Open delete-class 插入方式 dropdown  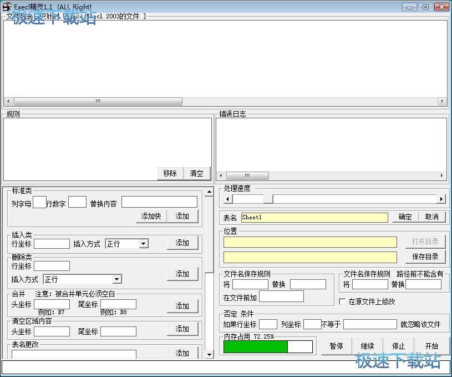(116, 279)
